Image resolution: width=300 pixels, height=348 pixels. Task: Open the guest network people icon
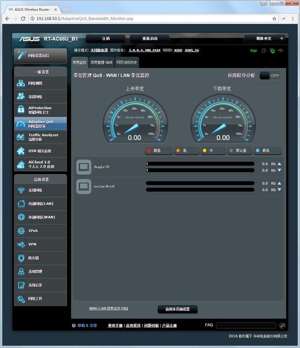pyautogui.click(x=21, y=96)
